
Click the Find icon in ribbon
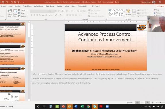click(156, 10)
